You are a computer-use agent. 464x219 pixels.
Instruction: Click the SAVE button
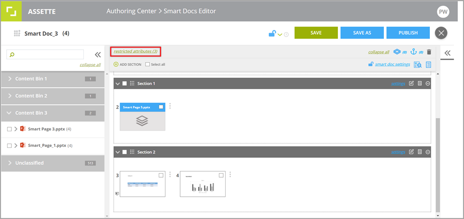[x=316, y=33]
